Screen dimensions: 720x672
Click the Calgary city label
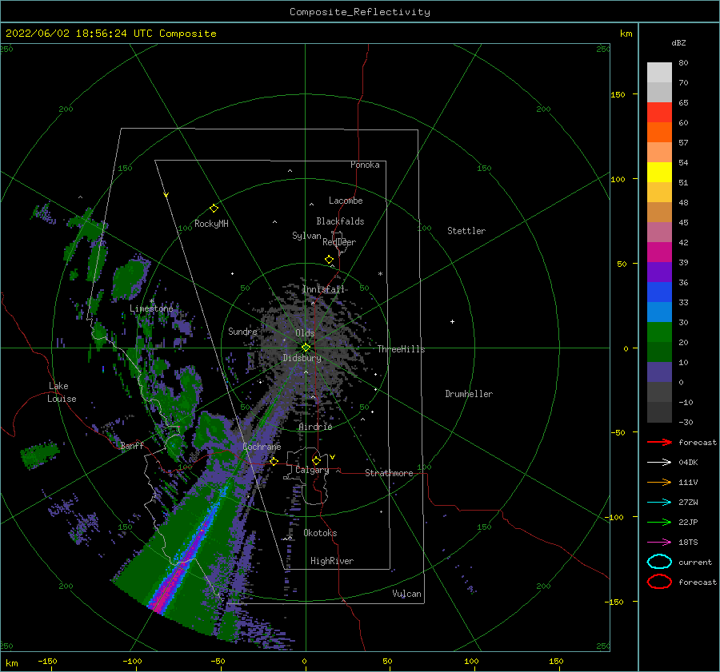[x=312, y=470]
